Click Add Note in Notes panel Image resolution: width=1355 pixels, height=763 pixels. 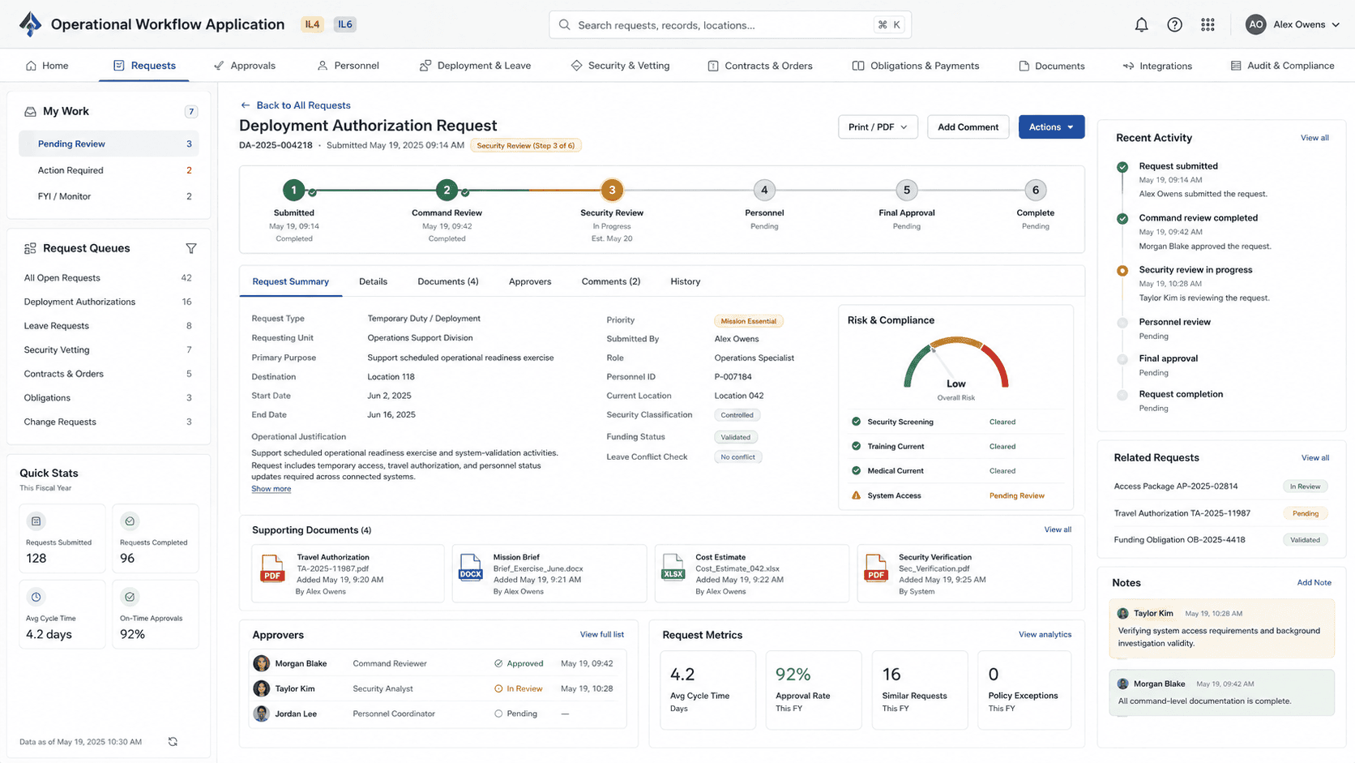(1314, 583)
